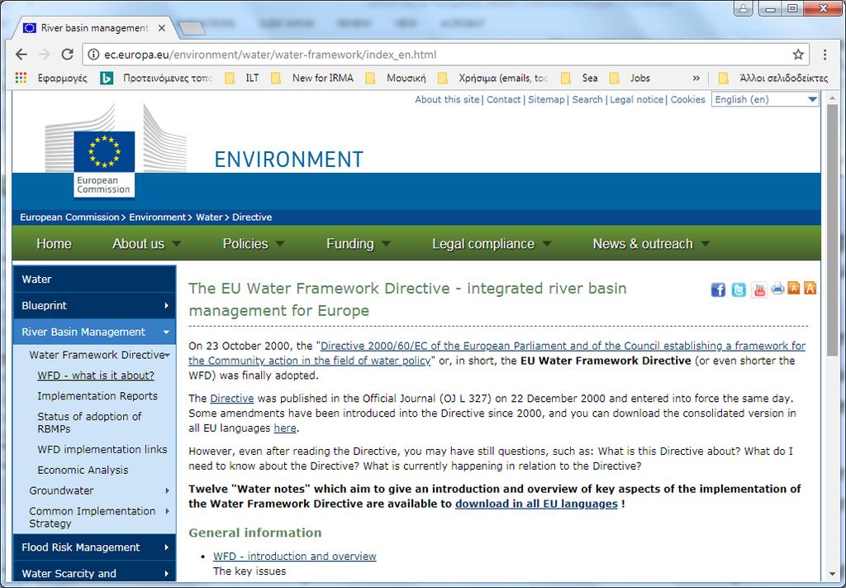Click Environment in the breadcrumb
The height and width of the screenshot is (588, 846).
(158, 217)
